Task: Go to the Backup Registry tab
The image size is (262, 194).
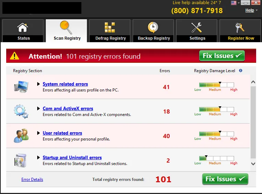Action: tap(153, 31)
